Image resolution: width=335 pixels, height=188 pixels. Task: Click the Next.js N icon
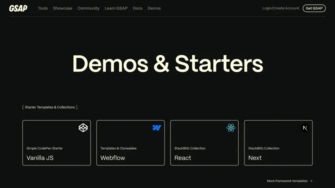305,128
